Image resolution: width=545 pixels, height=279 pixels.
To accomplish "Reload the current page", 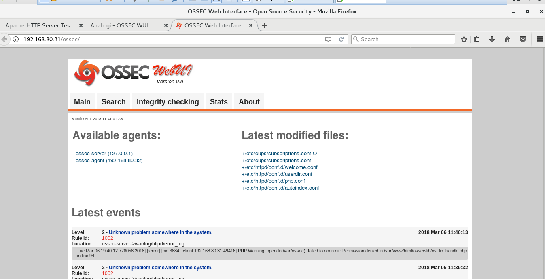I will [341, 39].
